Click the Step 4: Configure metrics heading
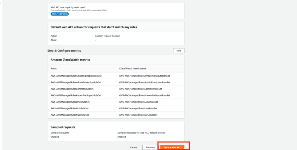Image resolution: width=297 pixels, height=150 pixels. click(64, 51)
